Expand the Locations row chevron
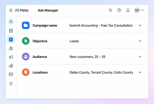This screenshot has height=104, width=154. [140, 72]
